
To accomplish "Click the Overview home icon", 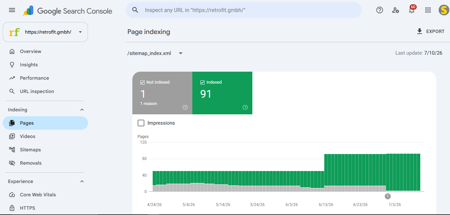I will [12, 51].
